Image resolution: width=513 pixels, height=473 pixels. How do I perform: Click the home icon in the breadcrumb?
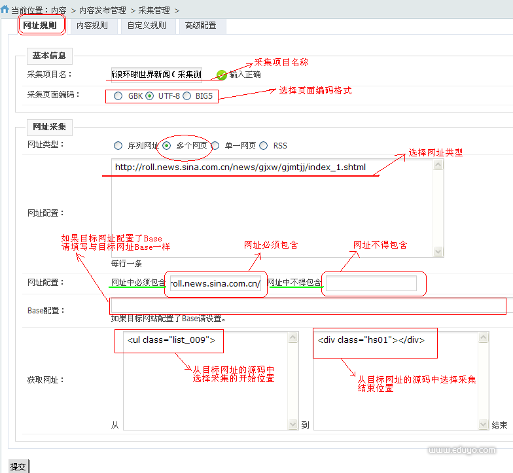(x=5, y=10)
